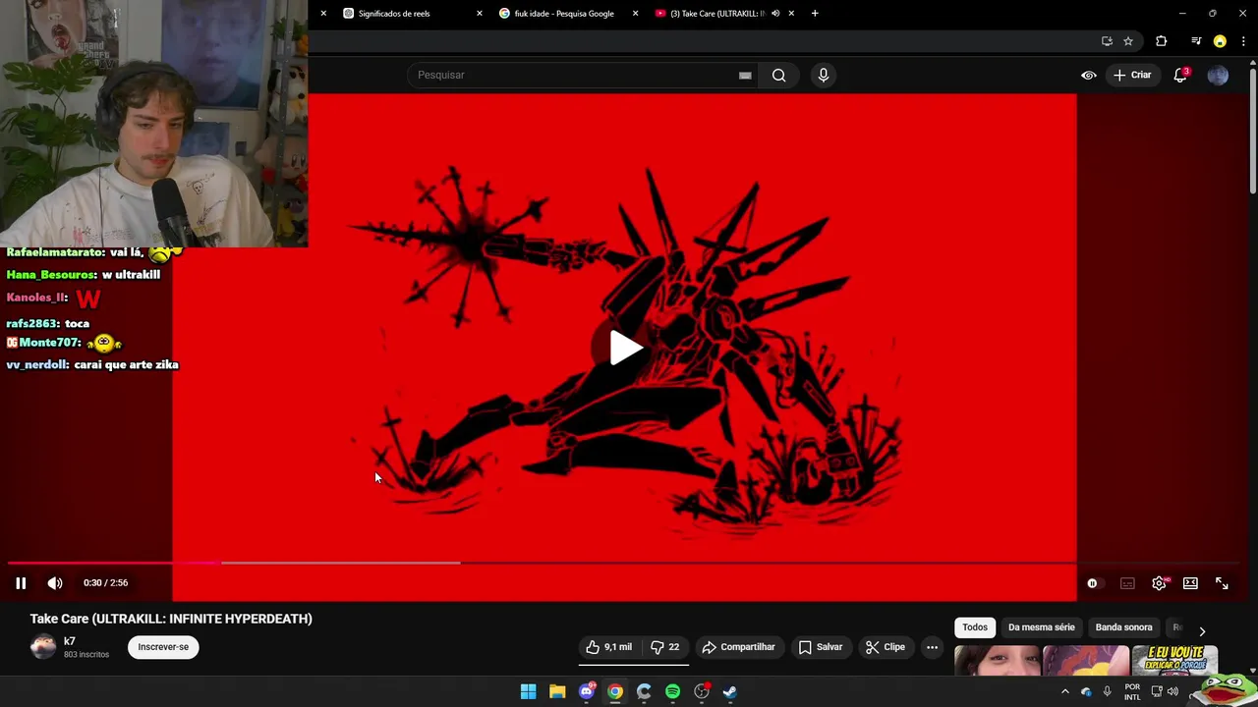Open the system volume speaker tray icon
The height and width of the screenshot is (707, 1258).
click(1172, 692)
